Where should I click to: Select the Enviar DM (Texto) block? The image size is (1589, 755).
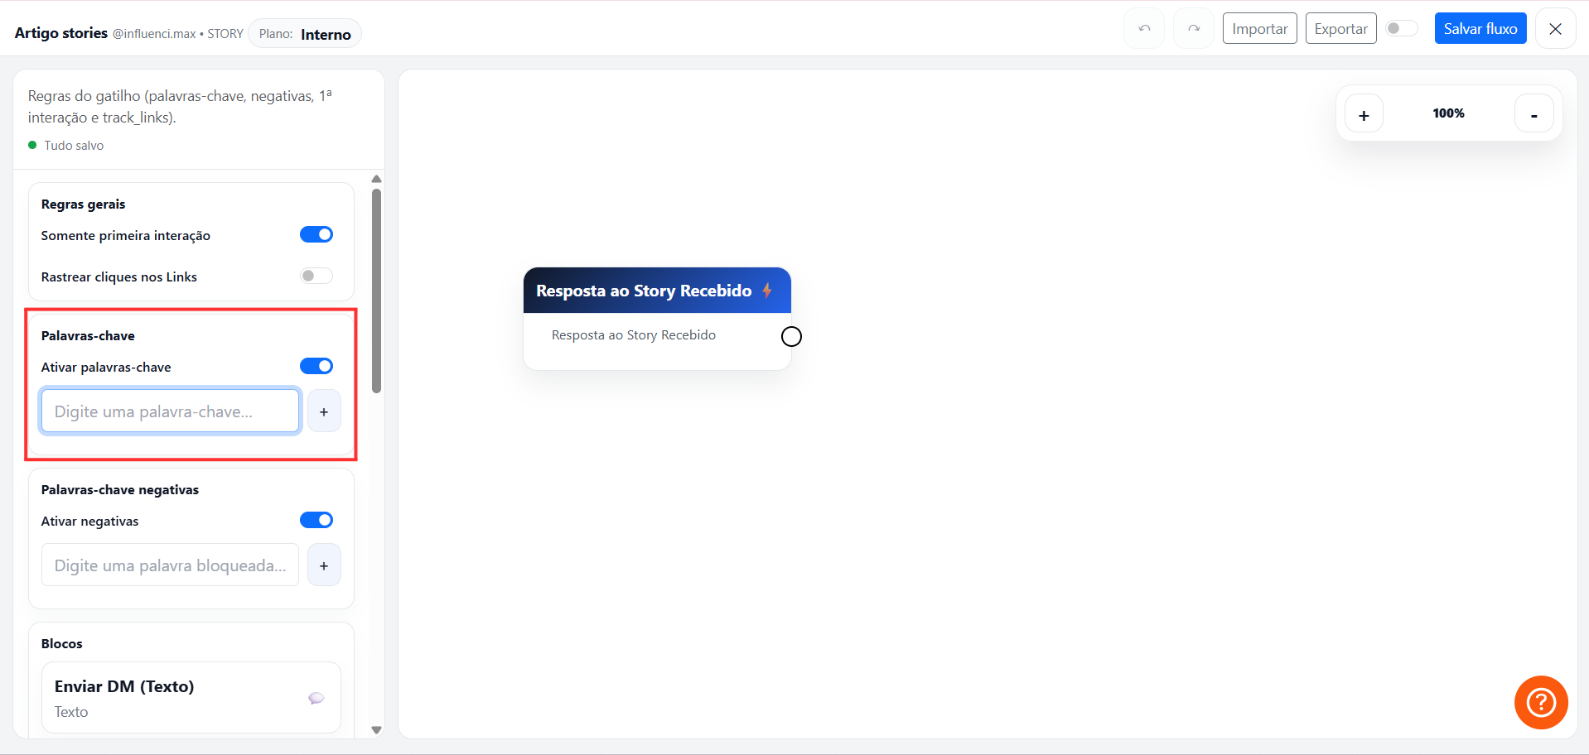[191, 697]
